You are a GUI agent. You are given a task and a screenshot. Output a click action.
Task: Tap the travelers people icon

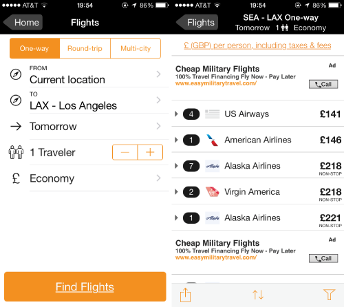tap(16, 152)
